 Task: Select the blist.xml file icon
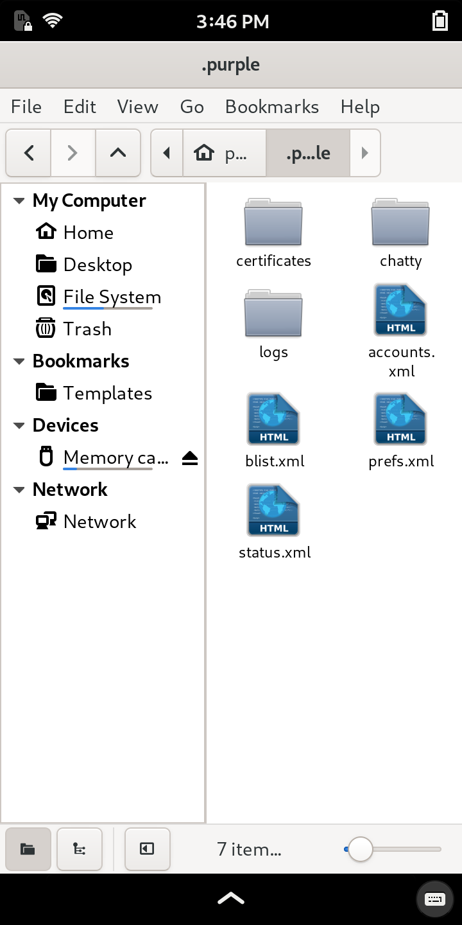pyautogui.click(x=273, y=419)
